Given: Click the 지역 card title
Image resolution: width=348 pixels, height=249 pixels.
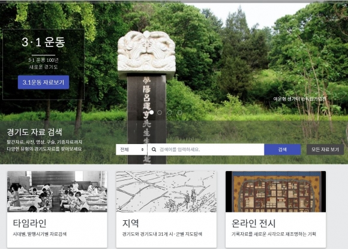Looking at the screenshot, I should click(x=131, y=223).
